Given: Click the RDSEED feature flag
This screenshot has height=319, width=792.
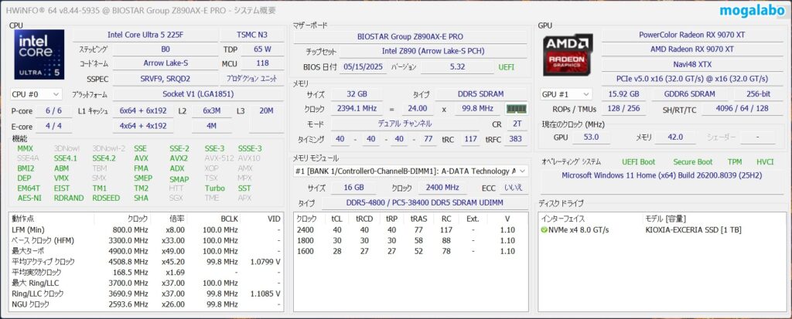Looking at the screenshot, I should pos(106,198).
